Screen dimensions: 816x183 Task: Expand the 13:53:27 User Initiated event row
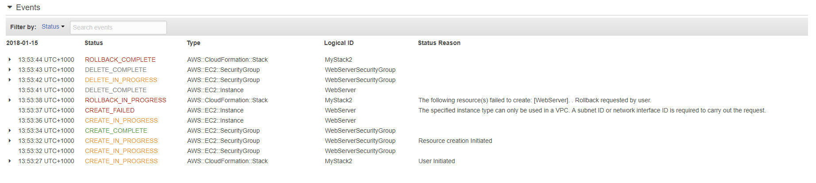tap(10, 161)
